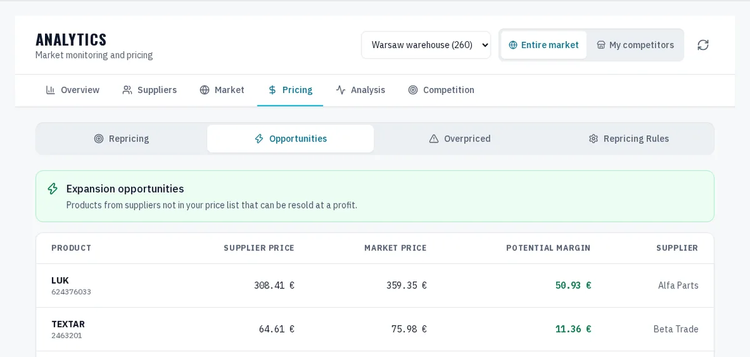Go to the Market tab
This screenshot has height=357, width=750.
[222, 90]
